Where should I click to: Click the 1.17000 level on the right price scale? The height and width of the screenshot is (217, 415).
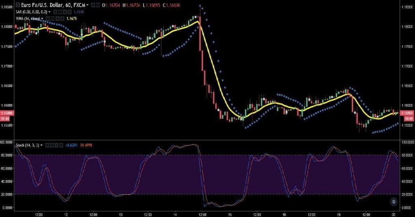(x=407, y=66)
